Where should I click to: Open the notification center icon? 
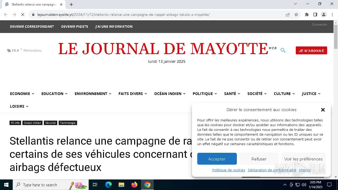coord(329,185)
